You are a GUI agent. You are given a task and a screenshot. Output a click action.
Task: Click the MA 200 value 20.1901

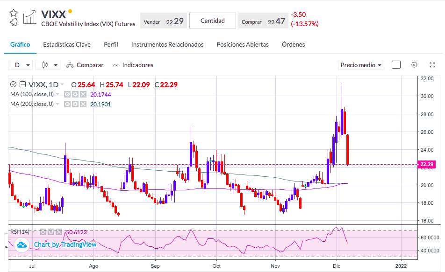100,104
